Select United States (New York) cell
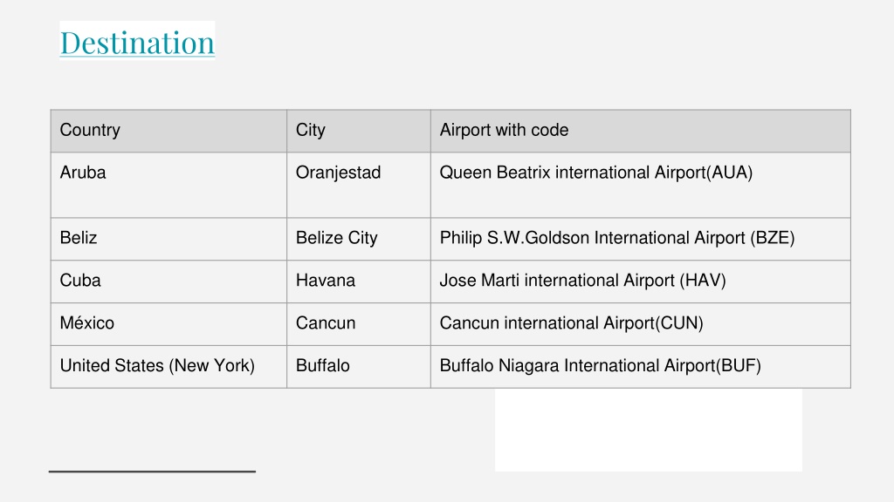The image size is (894, 502). (x=168, y=367)
